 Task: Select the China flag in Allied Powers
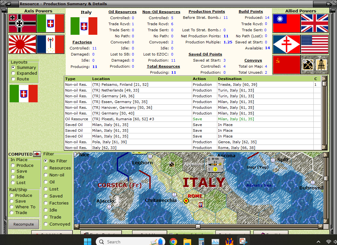[x=287, y=23]
